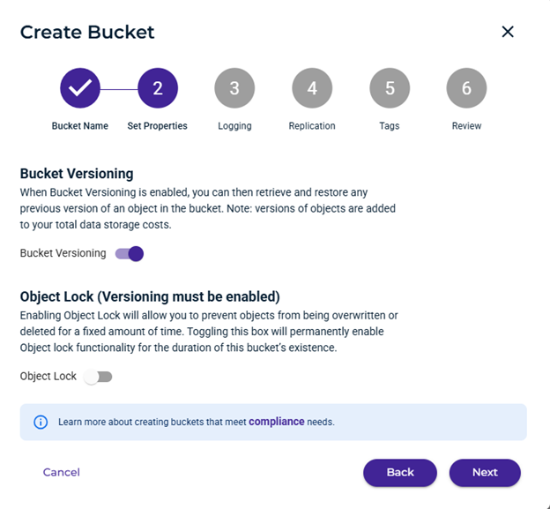Open step 6 circle

(x=466, y=87)
